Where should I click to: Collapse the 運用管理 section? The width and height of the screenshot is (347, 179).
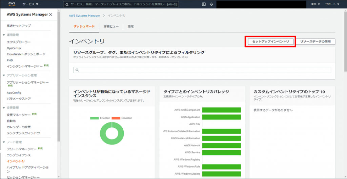(x=4, y=35)
